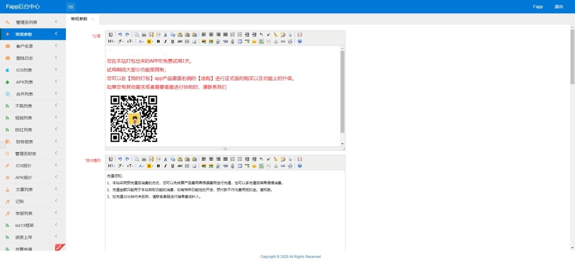575x263 pixels.
Task: Apply superscript in 公告 editor
Action: tap(268, 34)
